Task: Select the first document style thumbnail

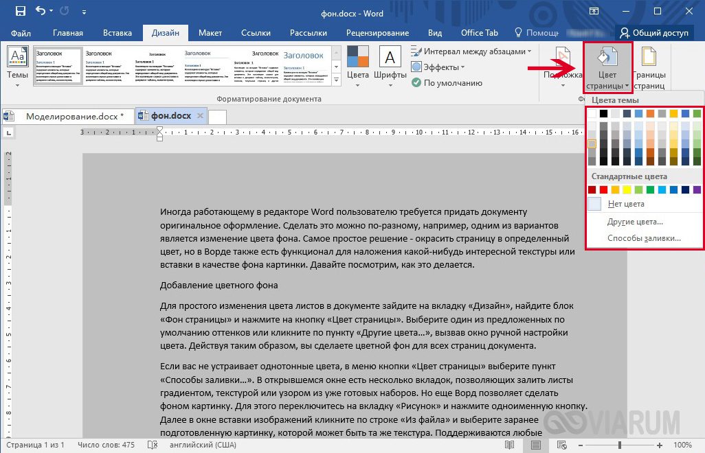Action: [58, 66]
